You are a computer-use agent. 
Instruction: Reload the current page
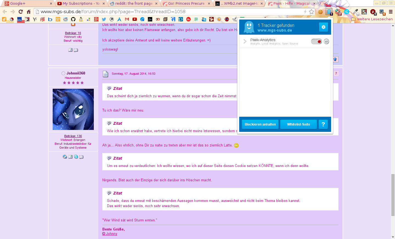[x=21, y=12]
